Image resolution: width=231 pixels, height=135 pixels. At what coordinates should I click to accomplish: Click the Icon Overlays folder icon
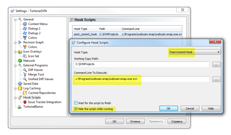point(20,52)
